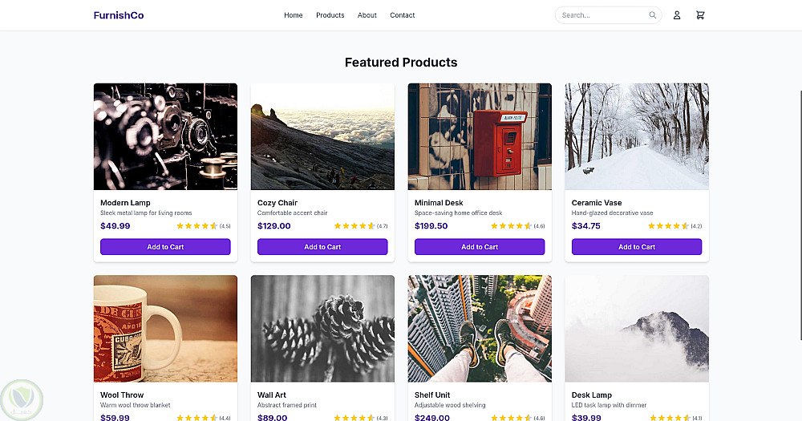Add Modern Lamp to cart

click(165, 247)
